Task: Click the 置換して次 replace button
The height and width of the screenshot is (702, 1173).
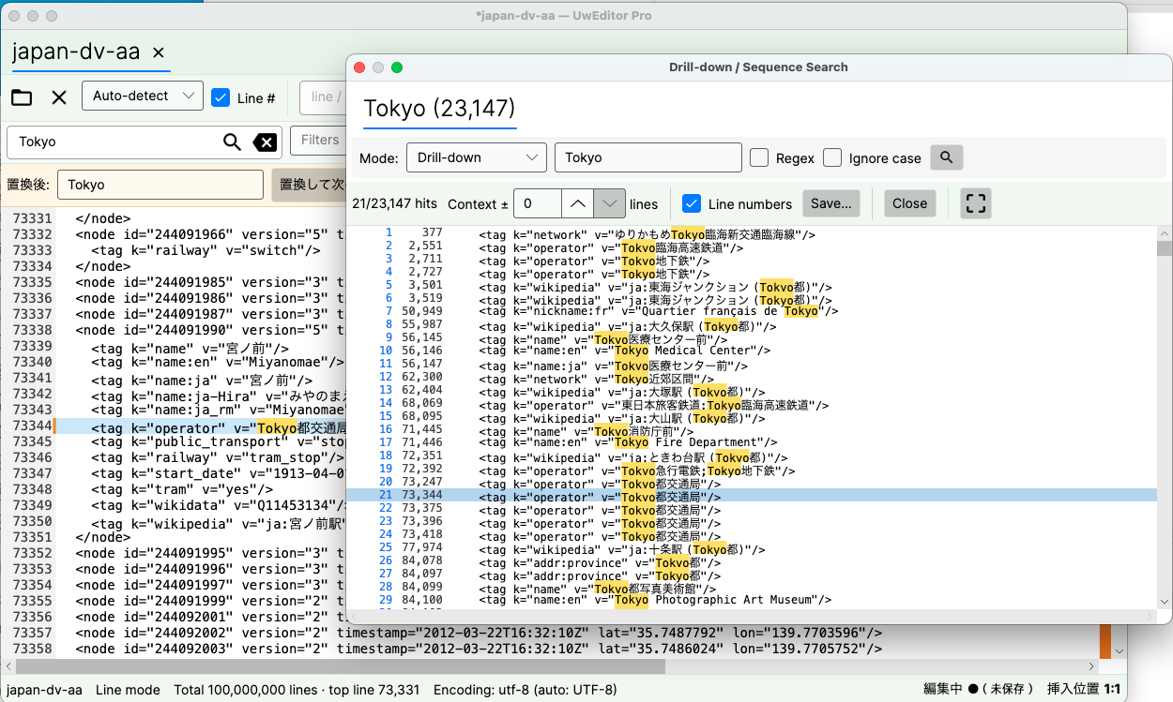Action: [x=309, y=185]
